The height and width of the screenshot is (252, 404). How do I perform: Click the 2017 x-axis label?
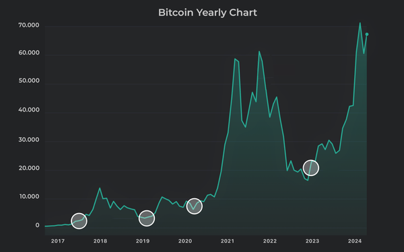58,241
